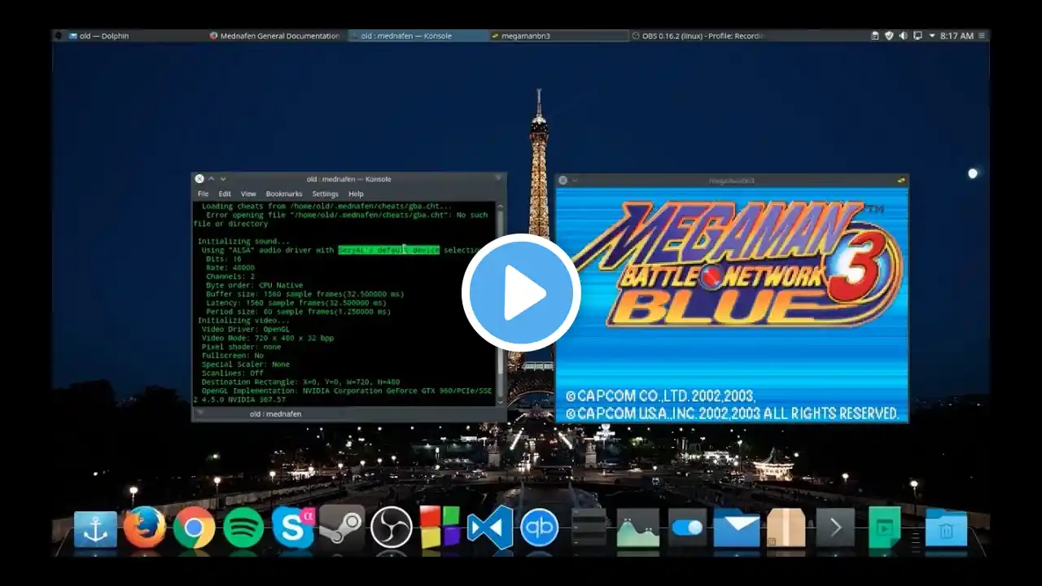Switch to Mednafen General Documentation taskbar entry
The image size is (1042, 586).
(x=277, y=36)
